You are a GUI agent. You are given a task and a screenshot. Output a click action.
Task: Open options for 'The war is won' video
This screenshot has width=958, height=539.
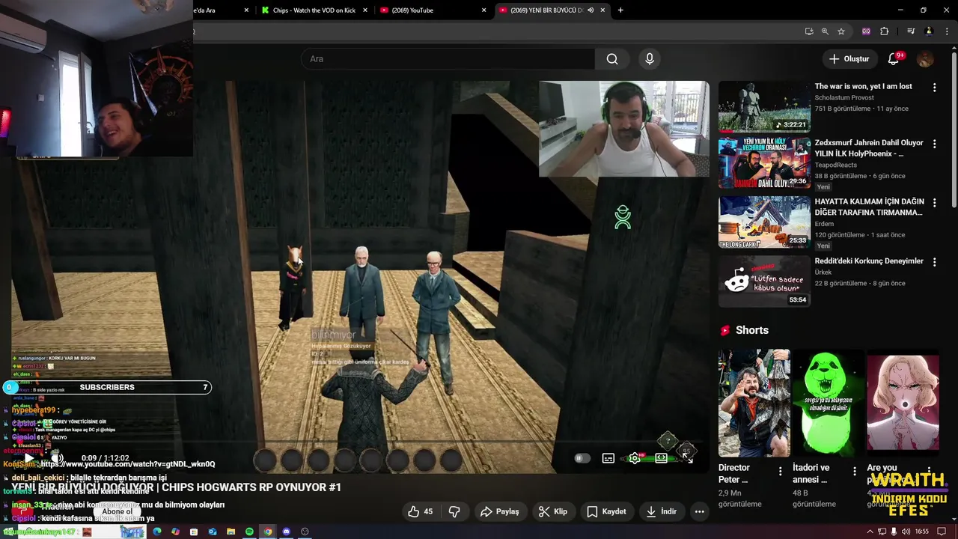934,88
